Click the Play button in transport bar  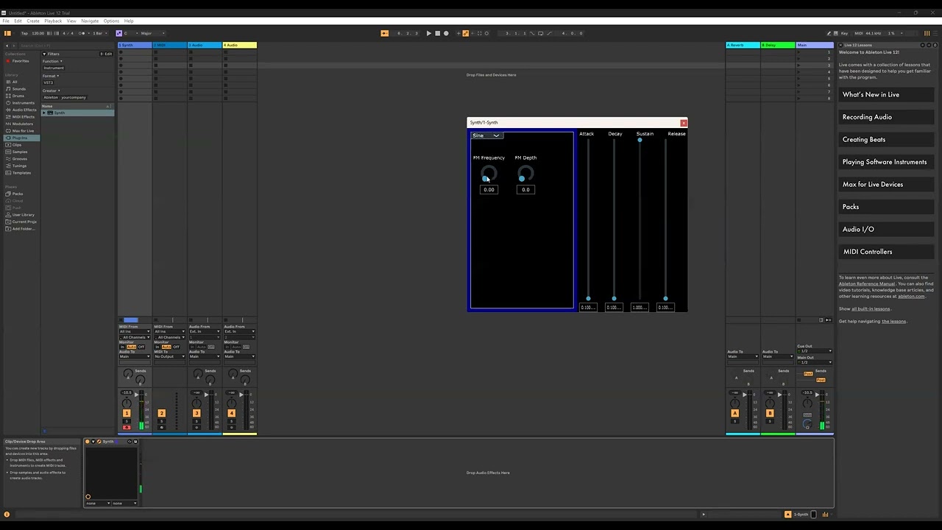(428, 33)
